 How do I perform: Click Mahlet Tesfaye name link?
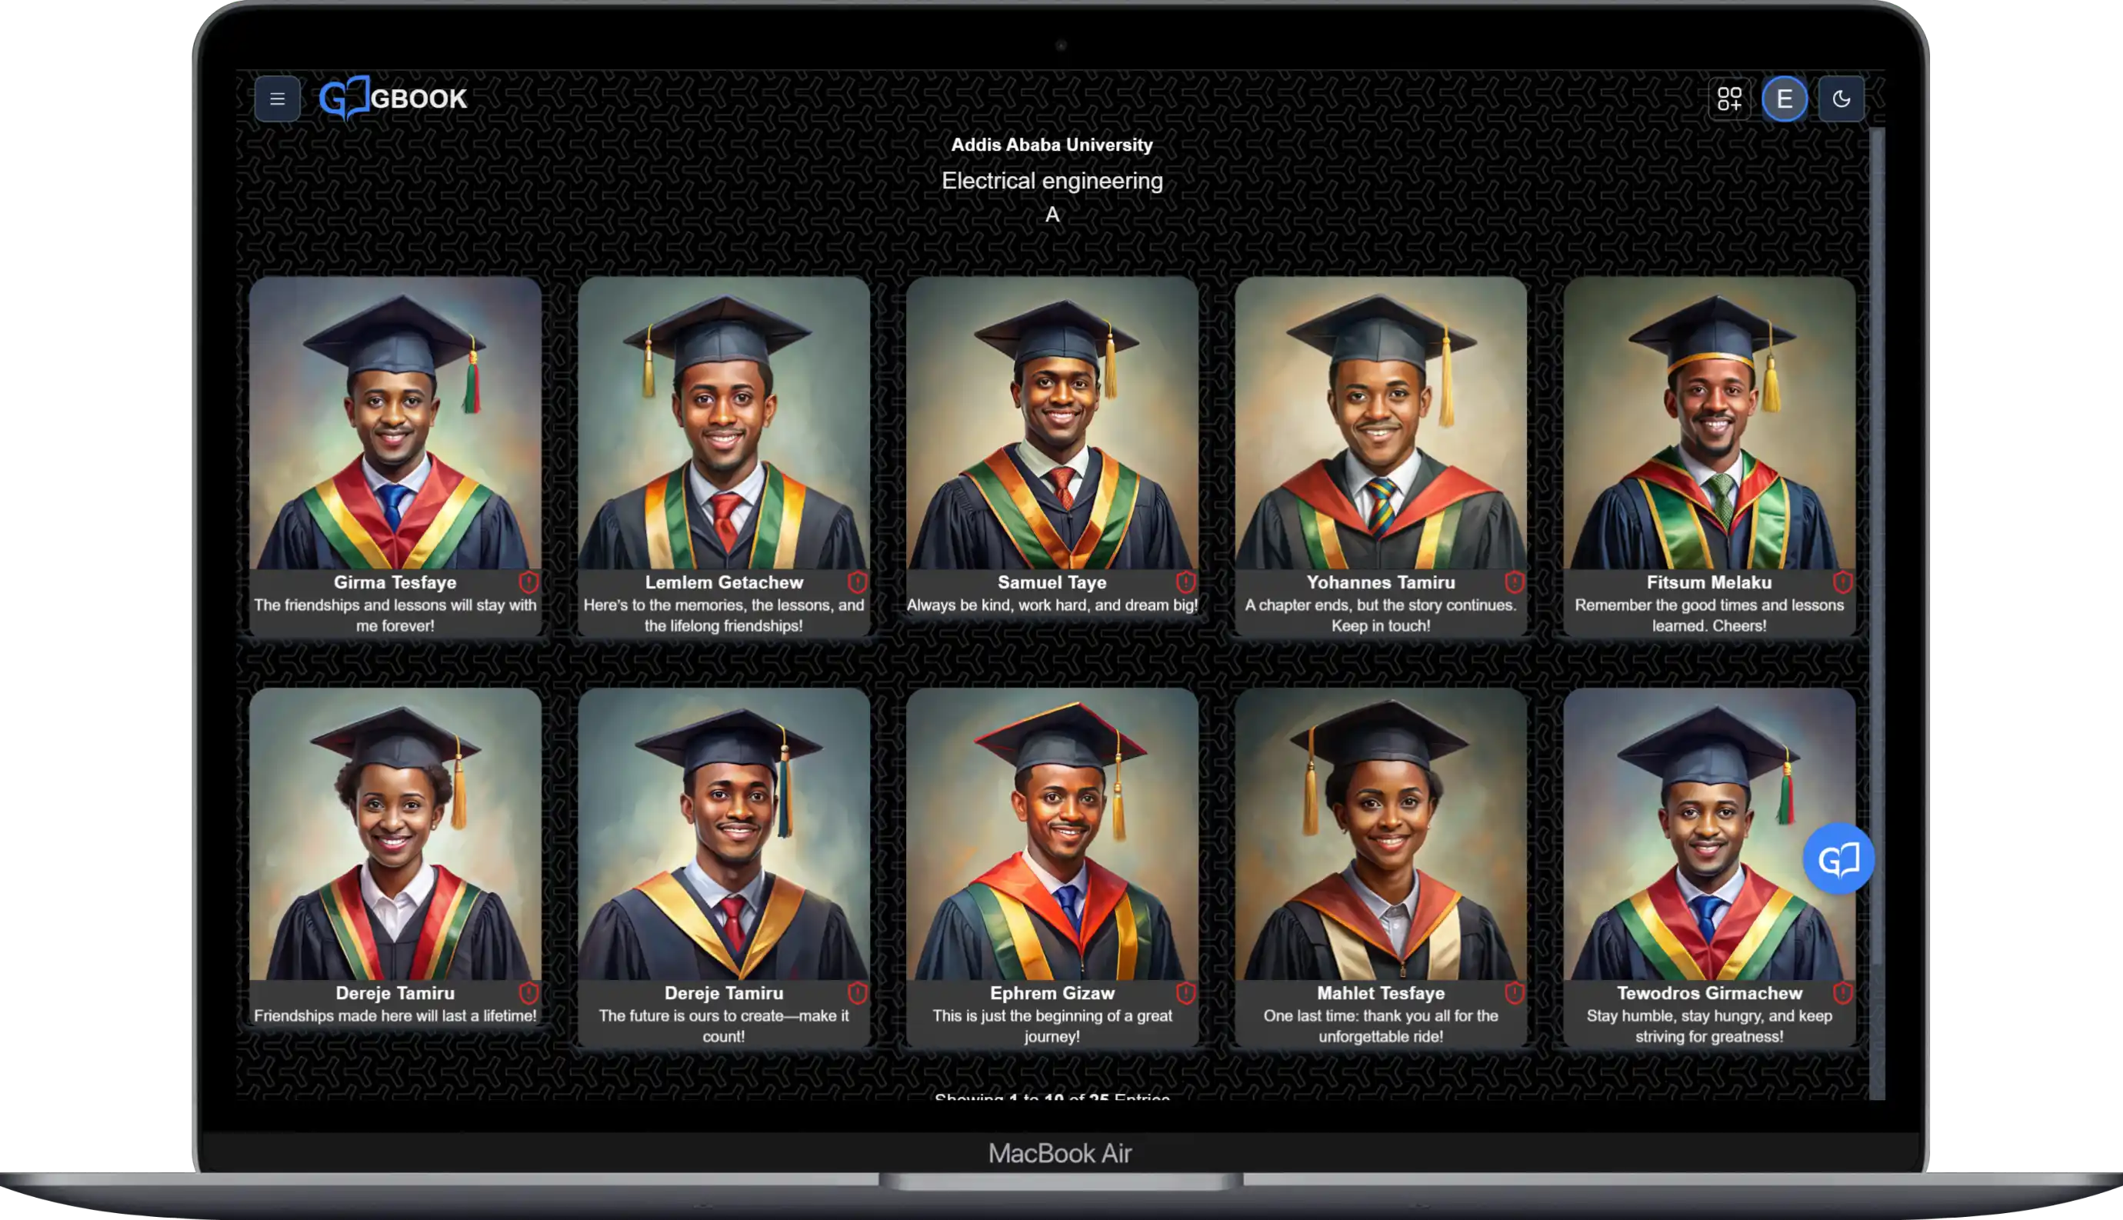coord(1380,993)
